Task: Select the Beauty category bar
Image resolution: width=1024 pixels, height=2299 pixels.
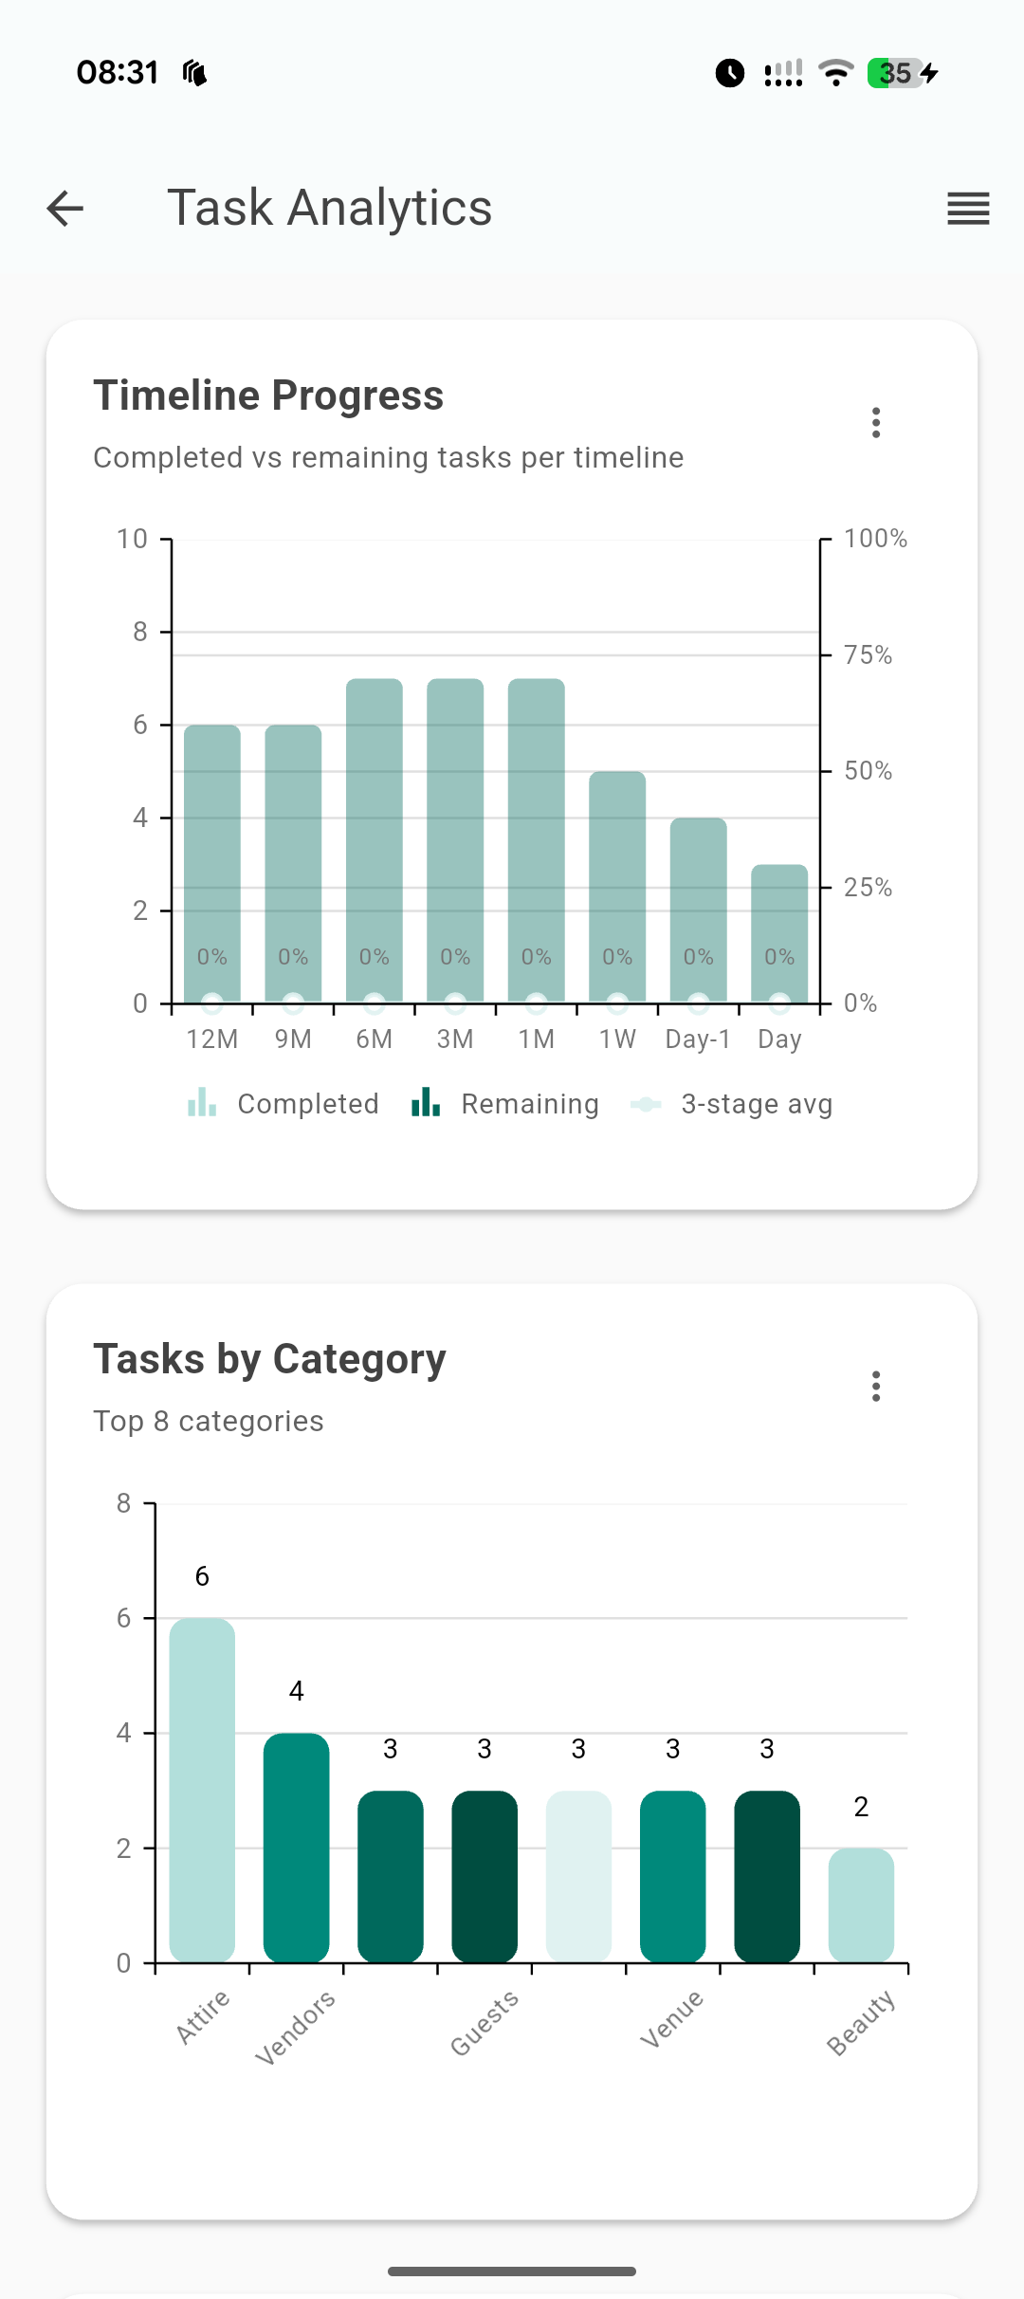Action: pyautogui.click(x=861, y=1904)
